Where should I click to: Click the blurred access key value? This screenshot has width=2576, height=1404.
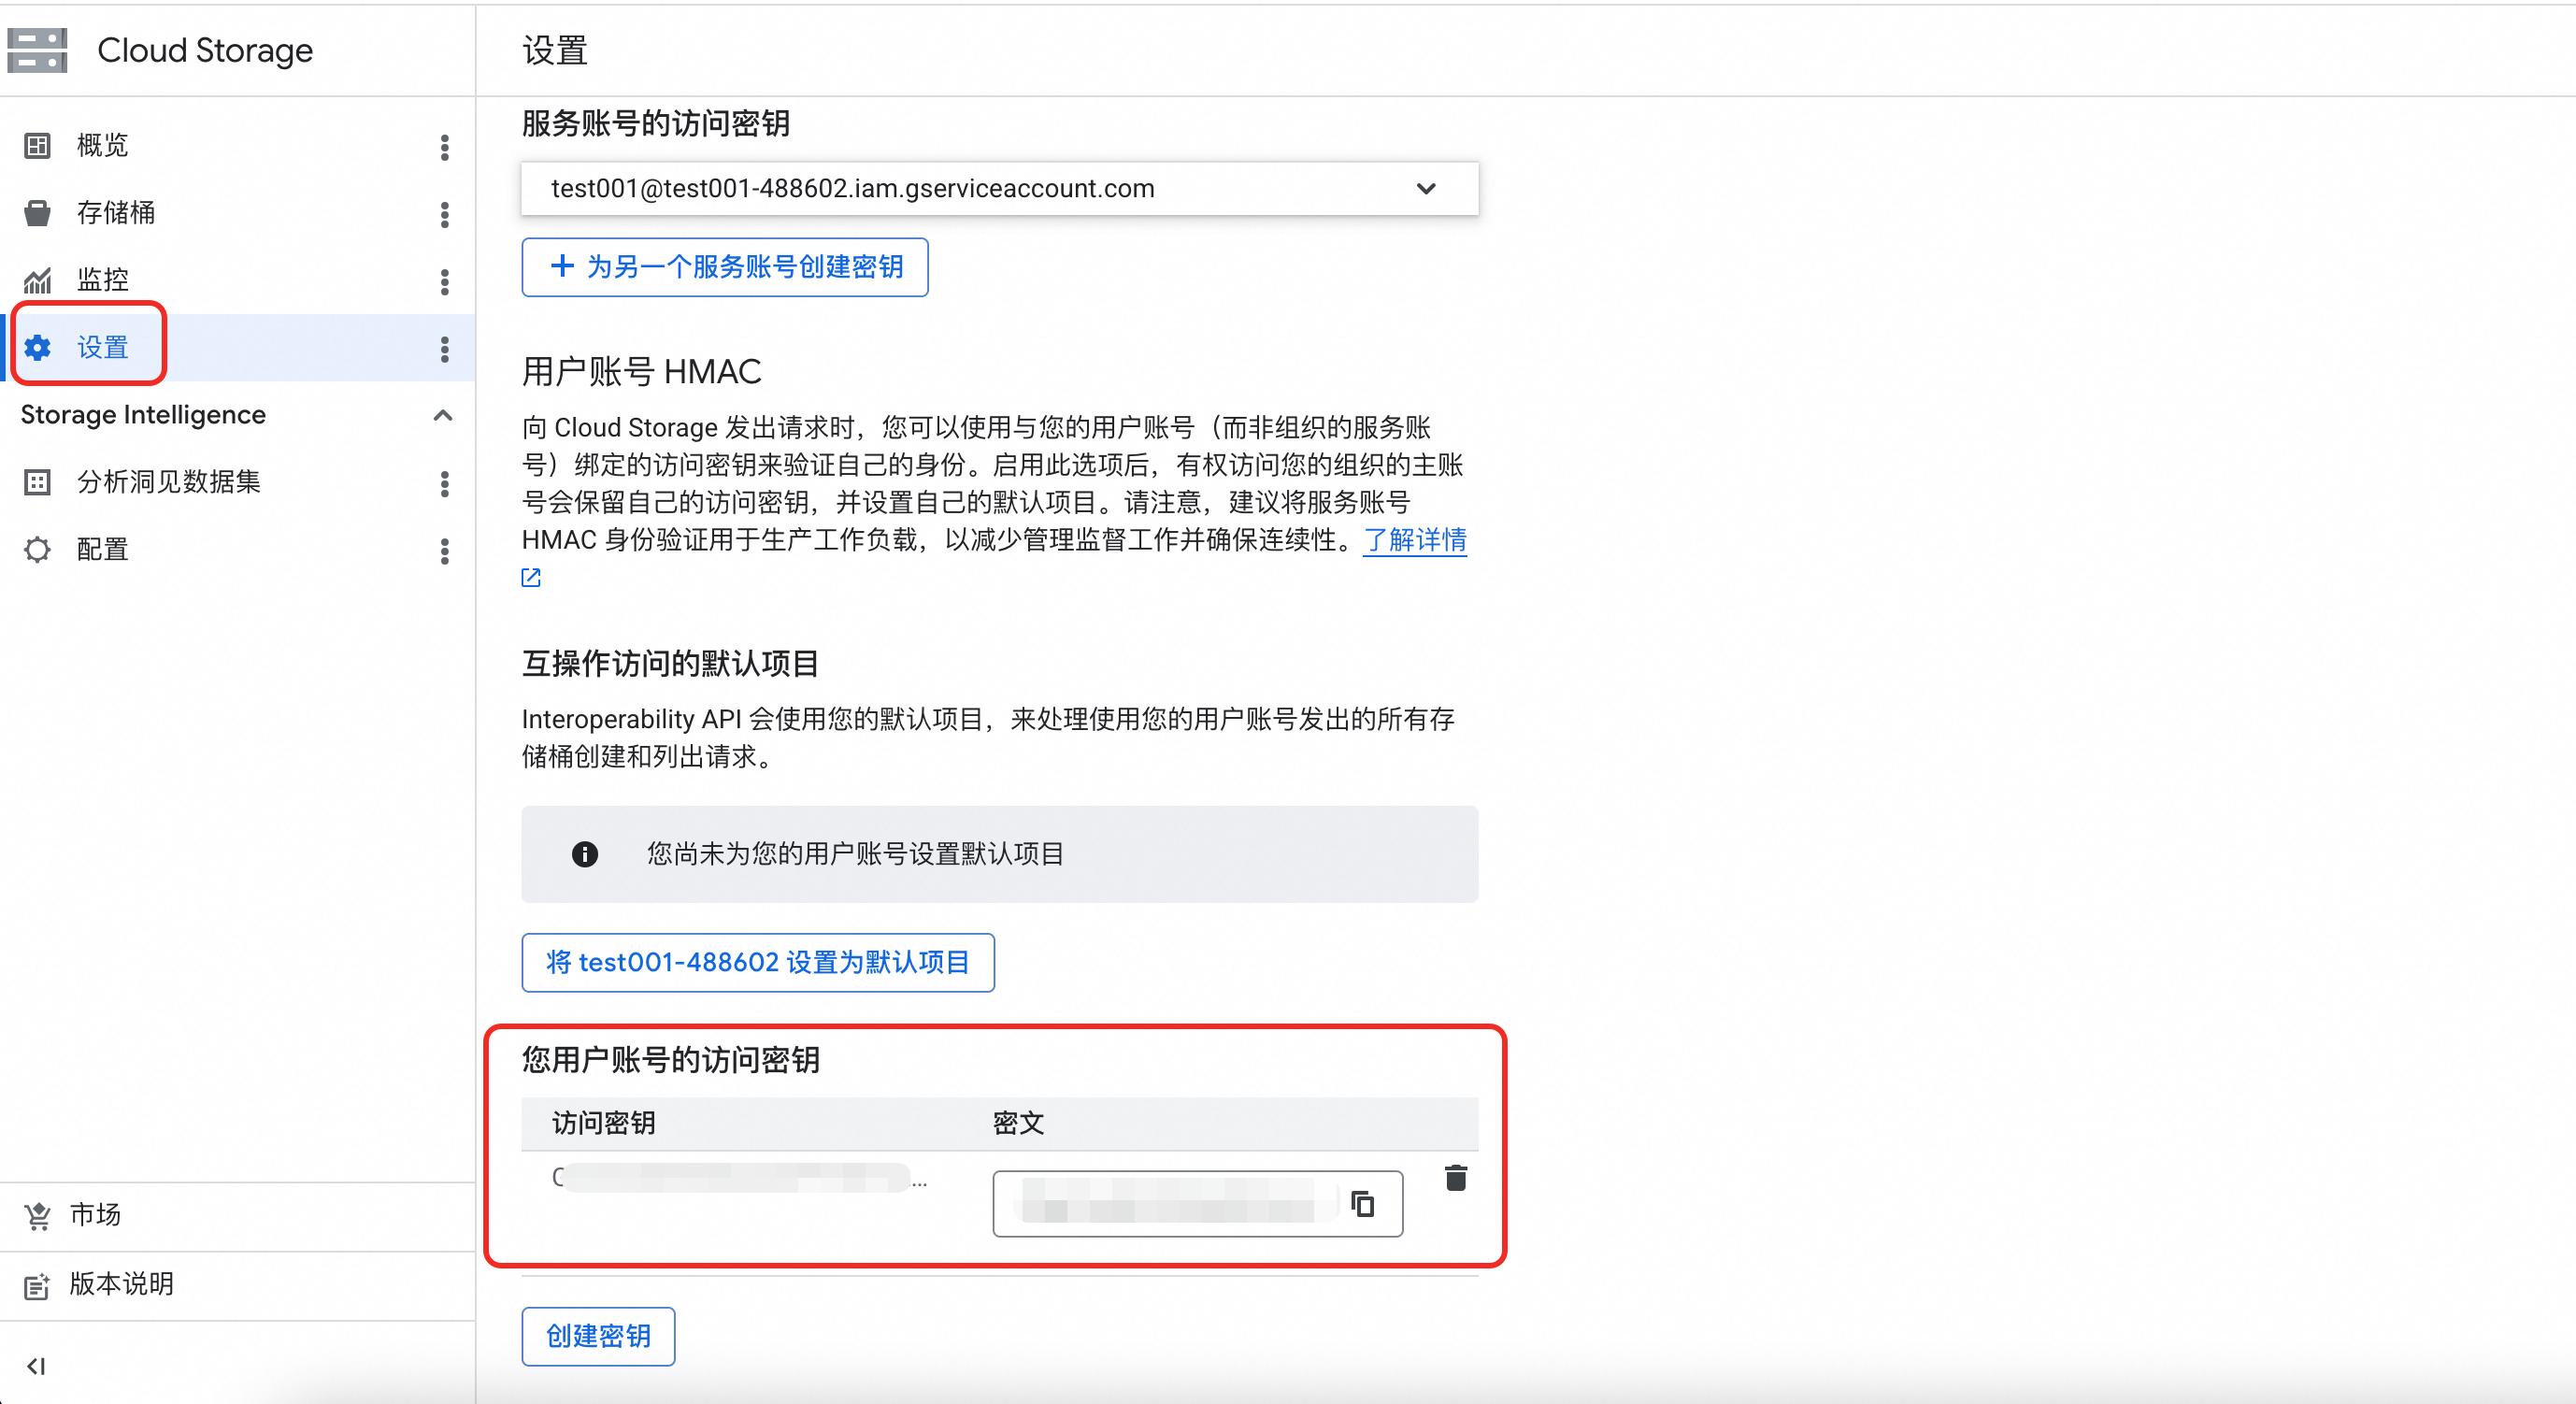739,1178
